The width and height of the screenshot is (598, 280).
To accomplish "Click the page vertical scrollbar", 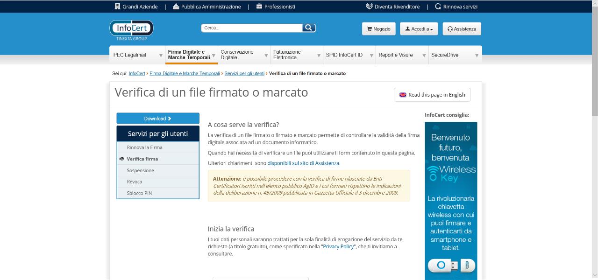I will tap(594, 61).
